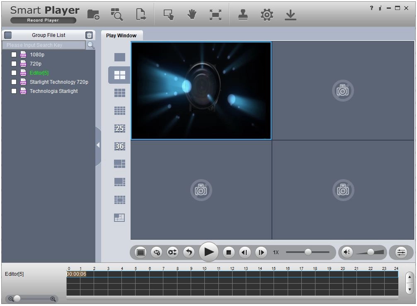Open settings gear icon

[267, 15]
